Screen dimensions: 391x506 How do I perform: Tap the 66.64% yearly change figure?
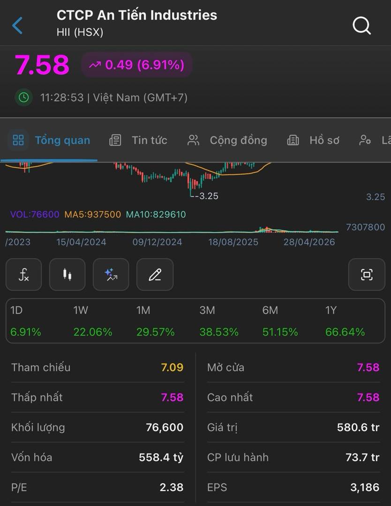pos(345,332)
